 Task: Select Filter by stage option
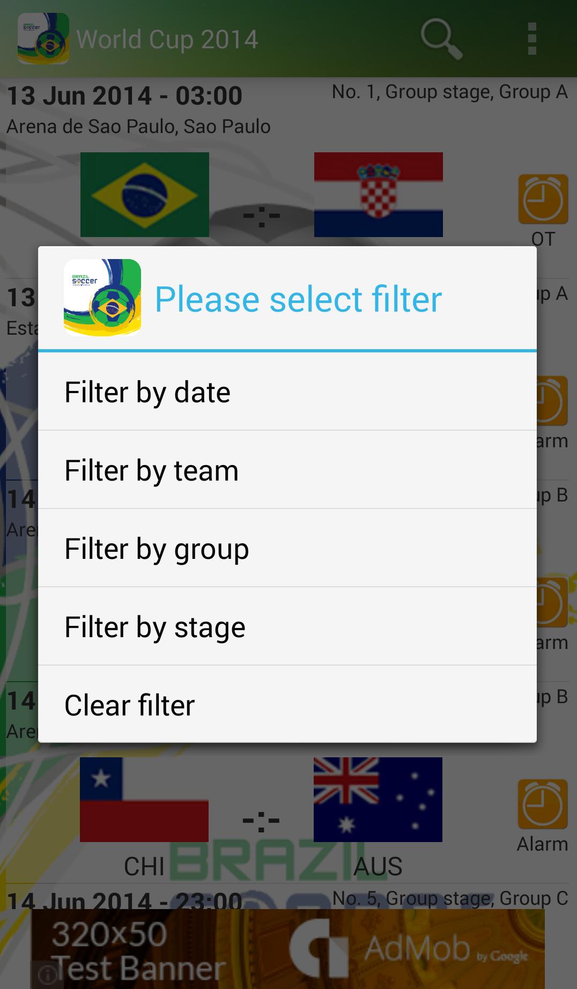click(x=287, y=627)
